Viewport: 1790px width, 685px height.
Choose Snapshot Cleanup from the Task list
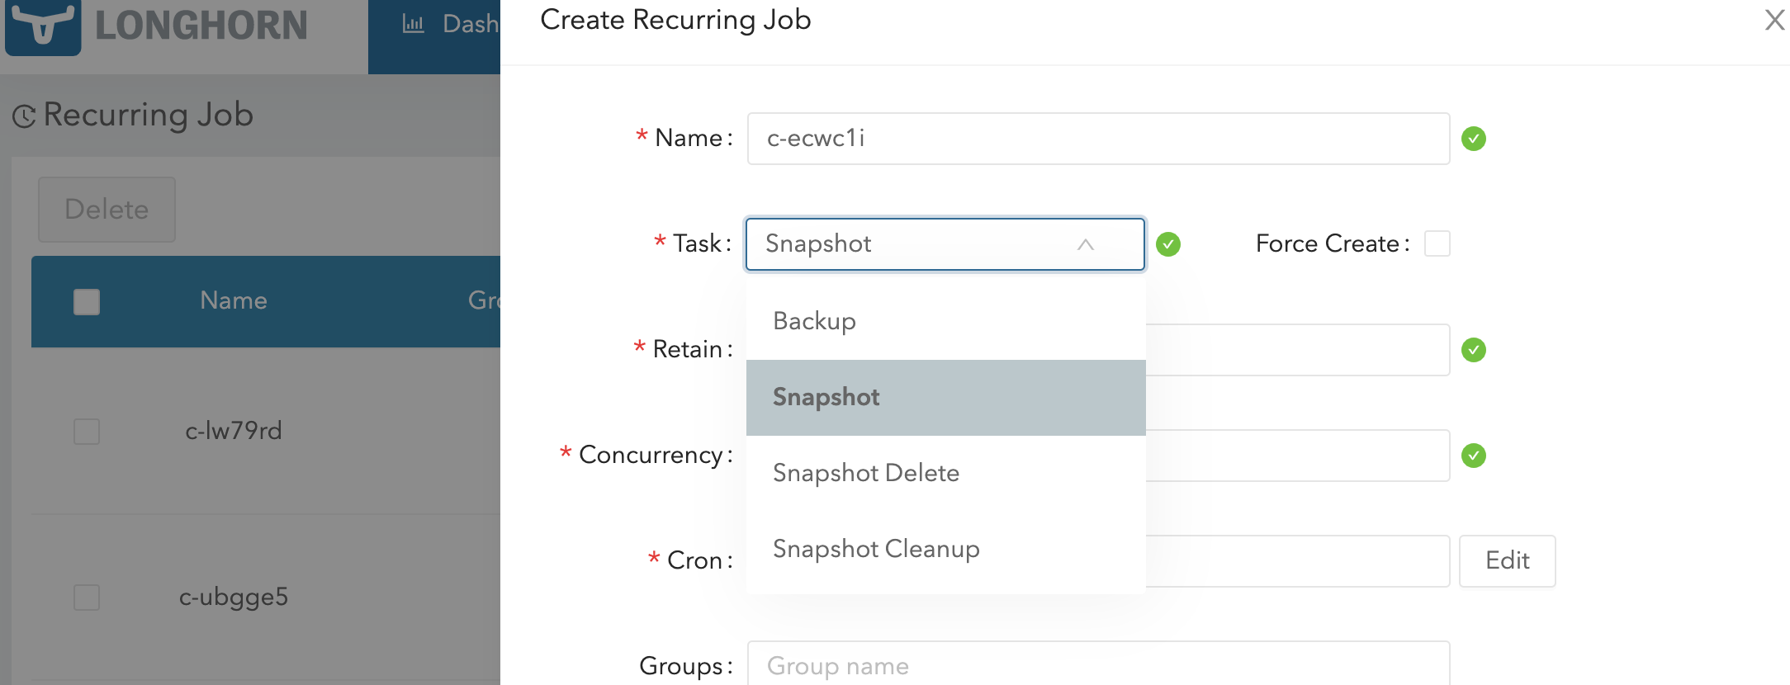click(876, 548)
